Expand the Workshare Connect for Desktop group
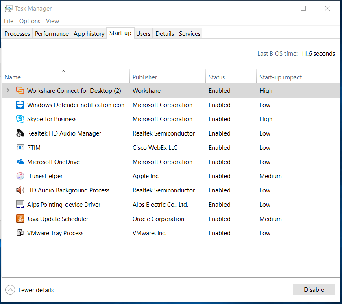Image resolution: width=342 pixels, height=304 pixels. (x=8, y=90)
